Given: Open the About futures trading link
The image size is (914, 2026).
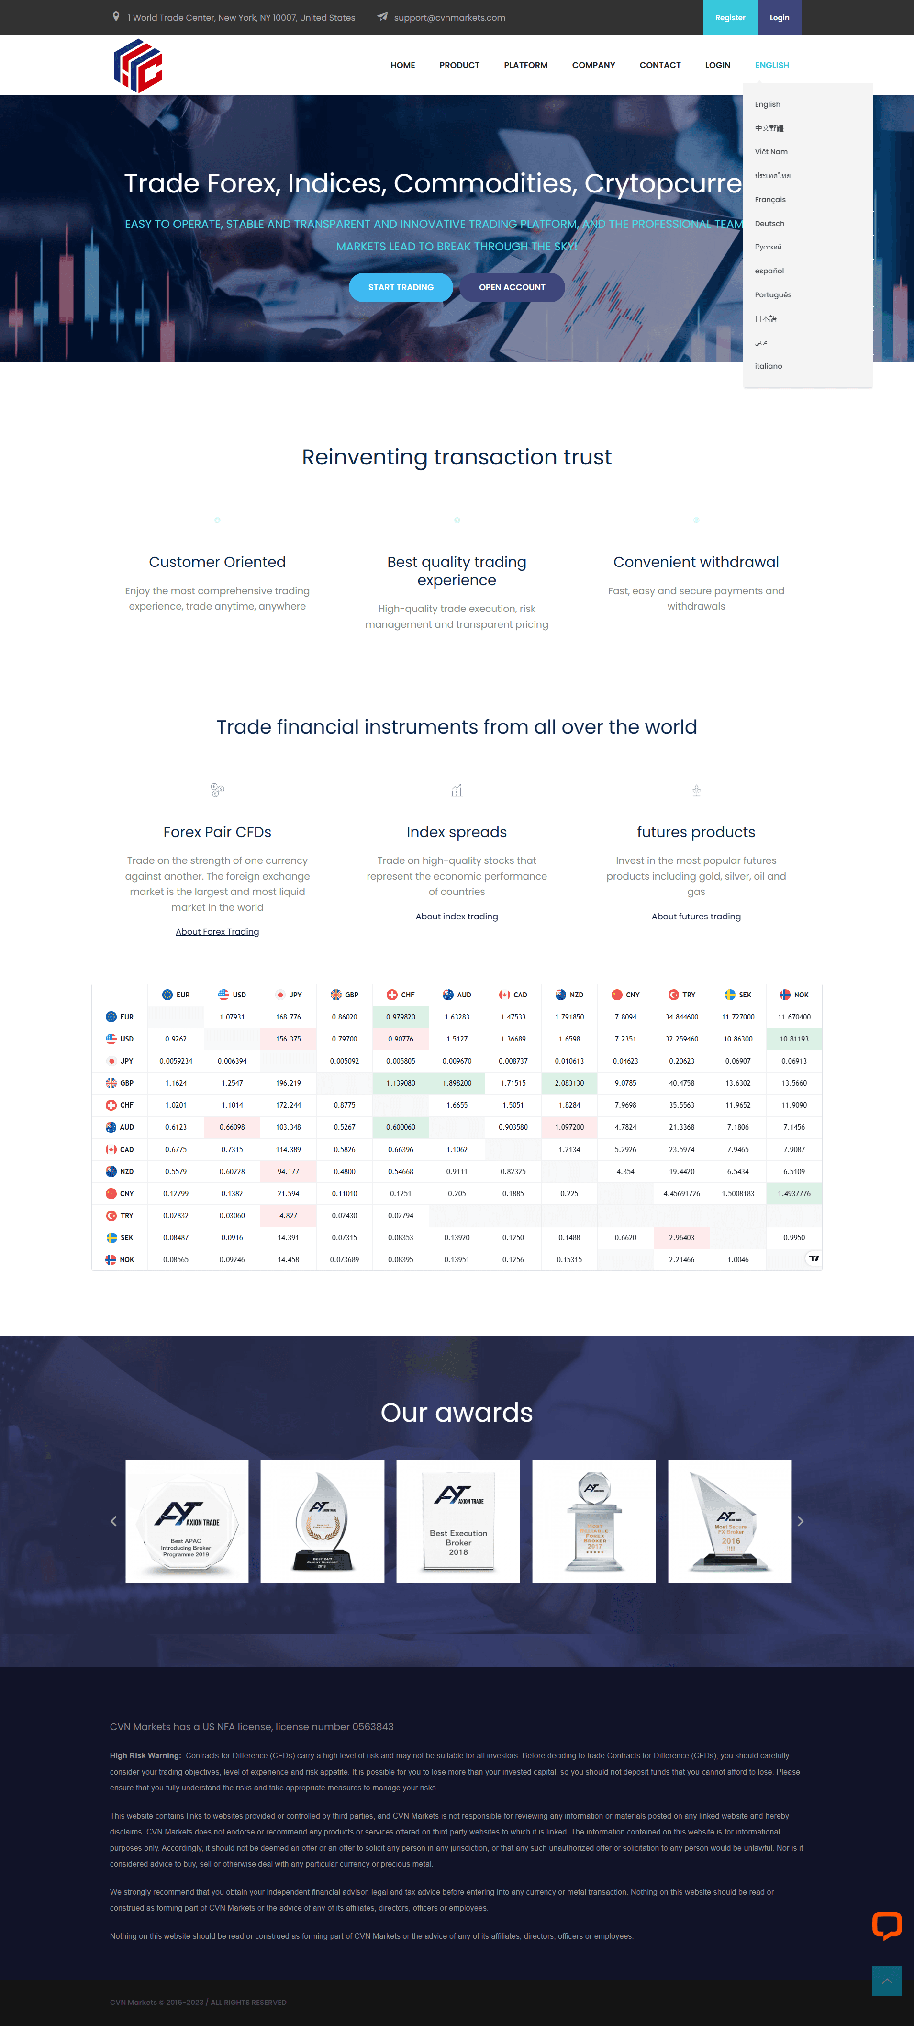Looking at the screenshot, I should [696, 916].
